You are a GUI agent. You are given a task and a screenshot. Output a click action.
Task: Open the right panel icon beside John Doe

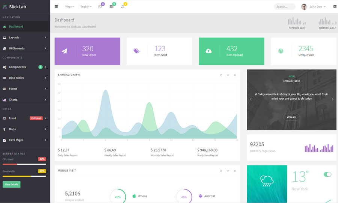pos(335,6)
